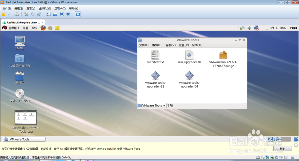Click the '5 项' item count text

(170, 105)
